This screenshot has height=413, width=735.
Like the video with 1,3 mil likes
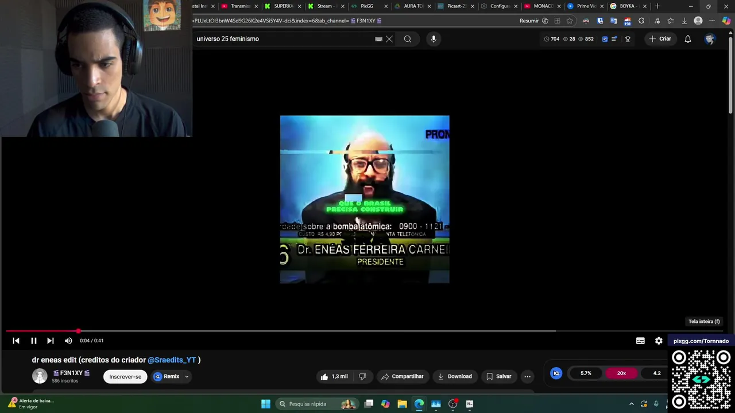click(x=334, y=376)
